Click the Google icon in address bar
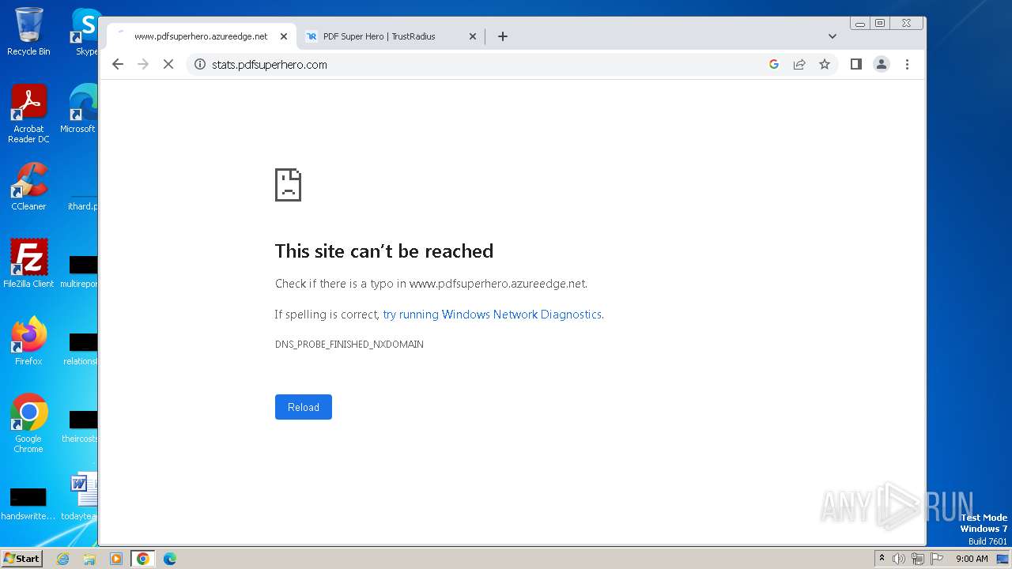 [774, 65]
